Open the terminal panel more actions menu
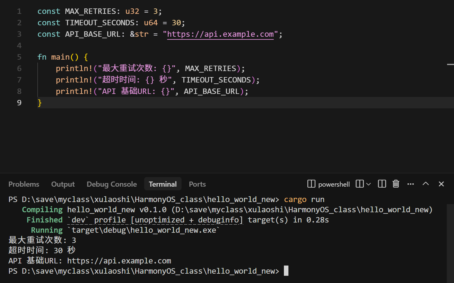 pos(411,184)
